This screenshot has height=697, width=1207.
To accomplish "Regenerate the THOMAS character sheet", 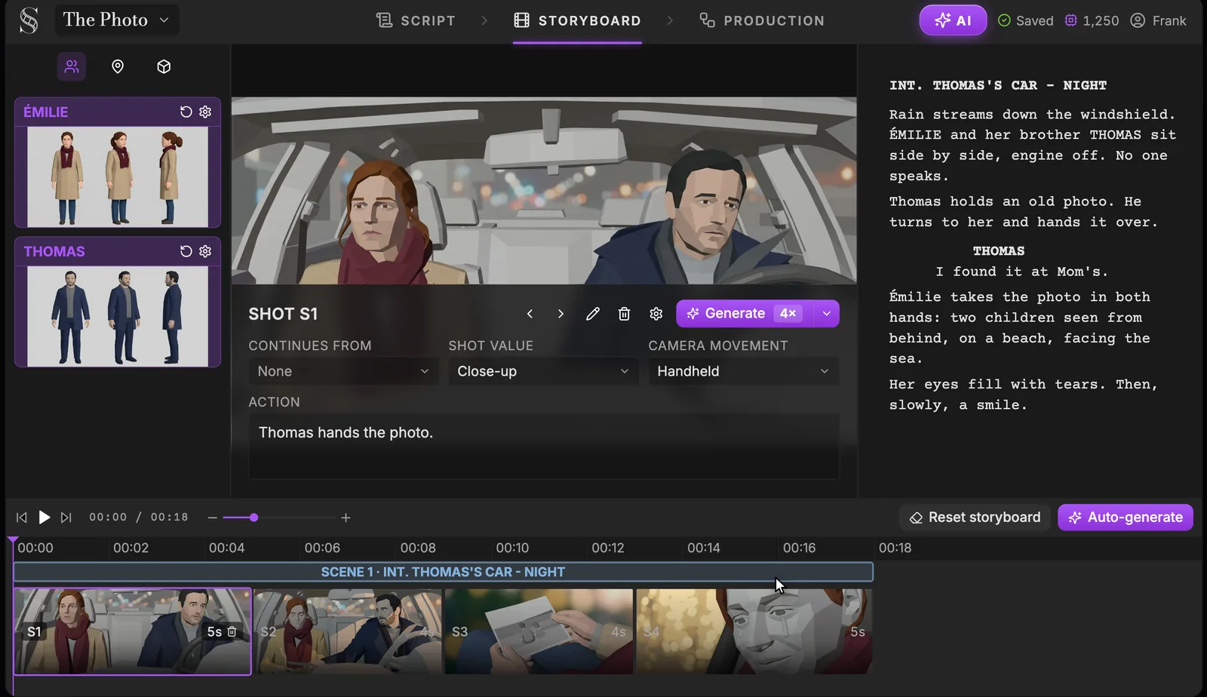I will coord(186,251).
